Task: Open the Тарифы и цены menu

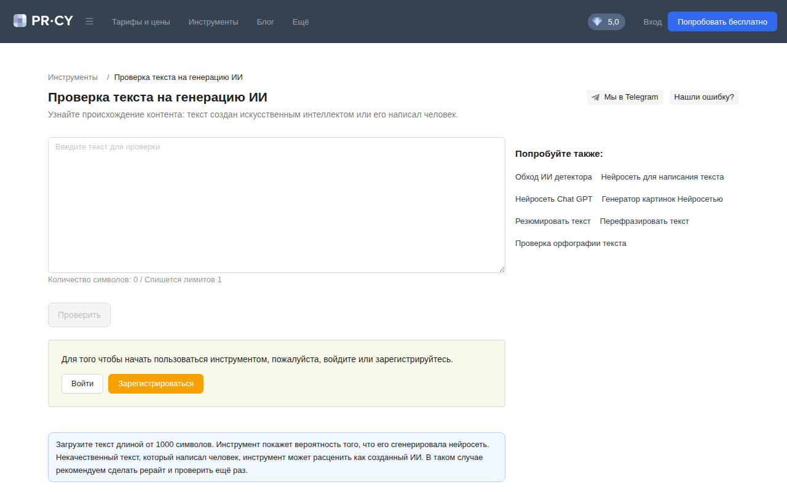Action: coord(141,22)
